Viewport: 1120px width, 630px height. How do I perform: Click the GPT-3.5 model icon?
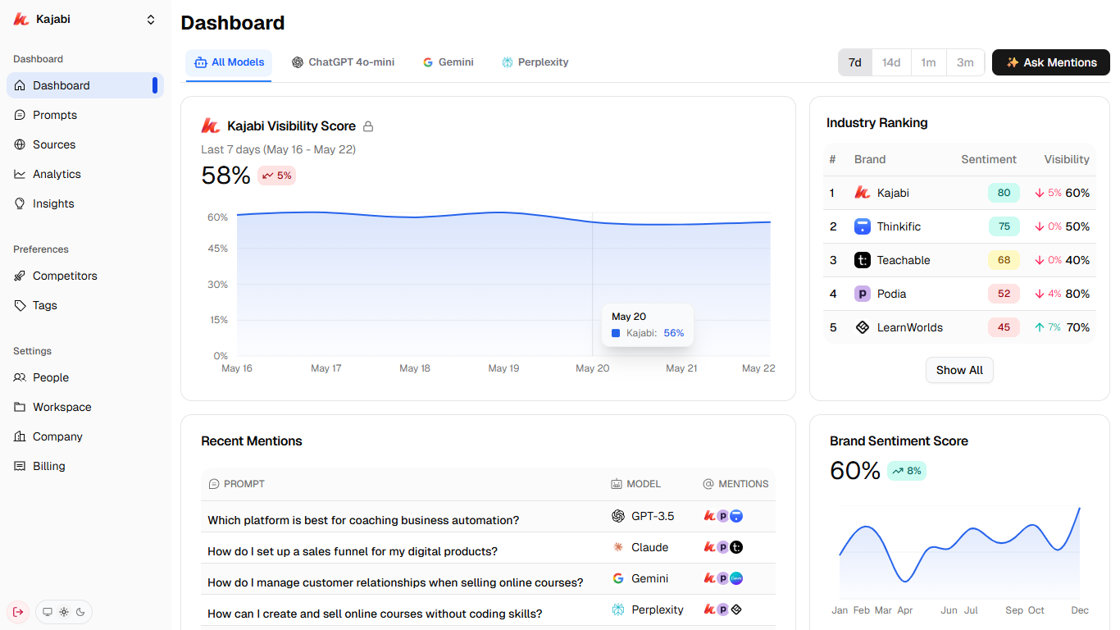[618, 516]
